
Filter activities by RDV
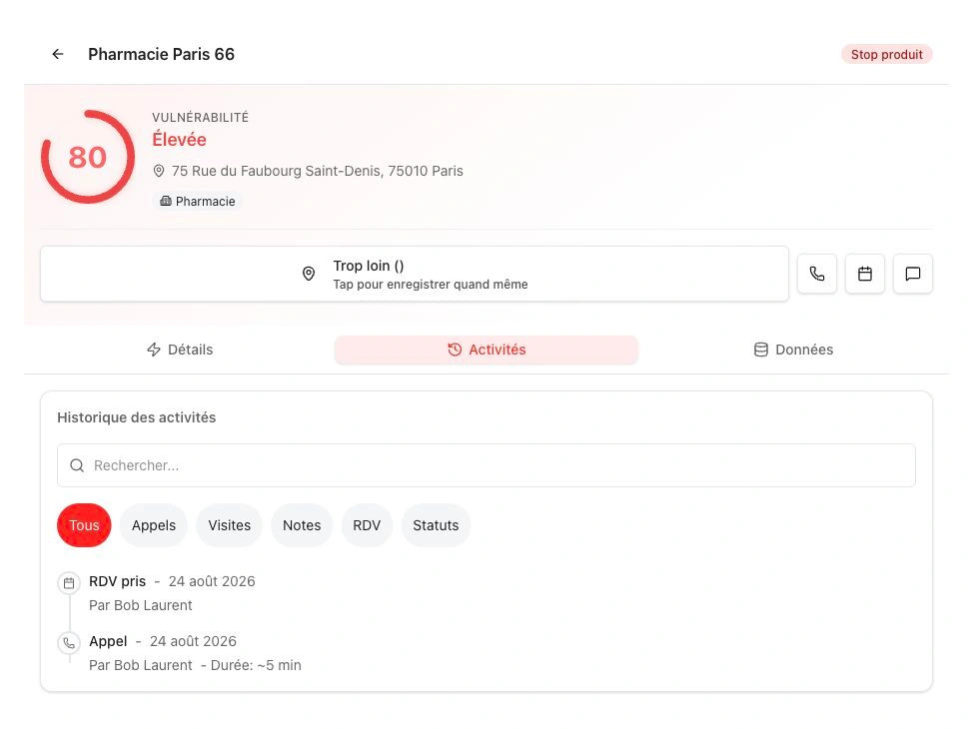point(366,525)
